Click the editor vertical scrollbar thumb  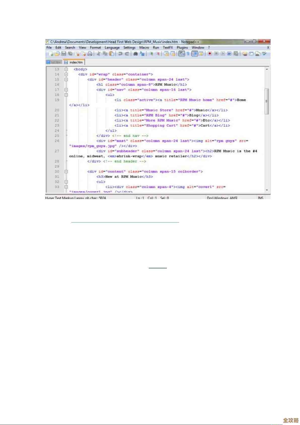pos(267,101)
